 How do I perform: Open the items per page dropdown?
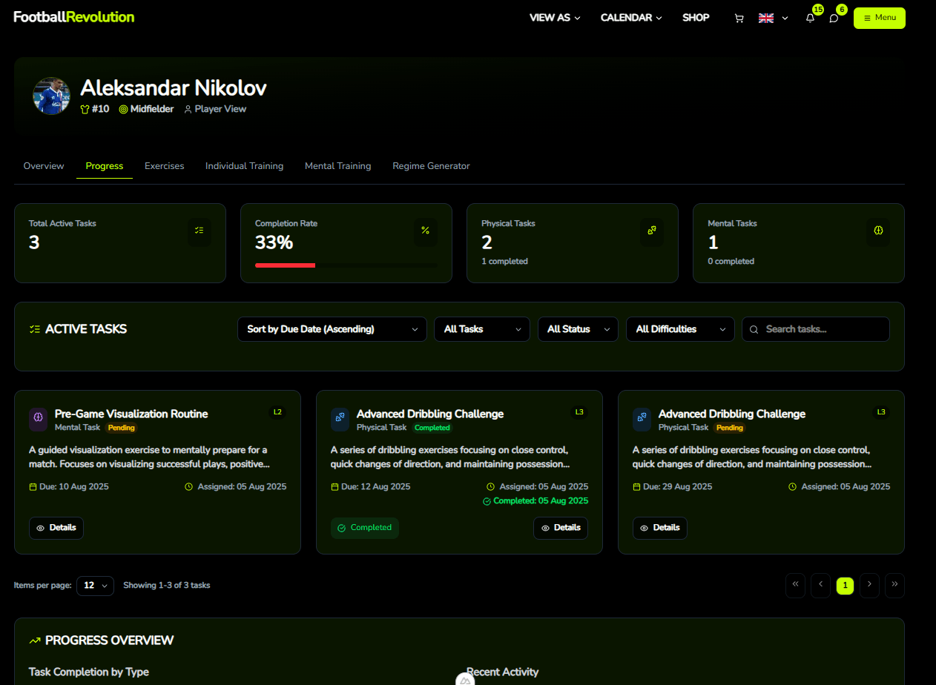[x=95, y=586]
